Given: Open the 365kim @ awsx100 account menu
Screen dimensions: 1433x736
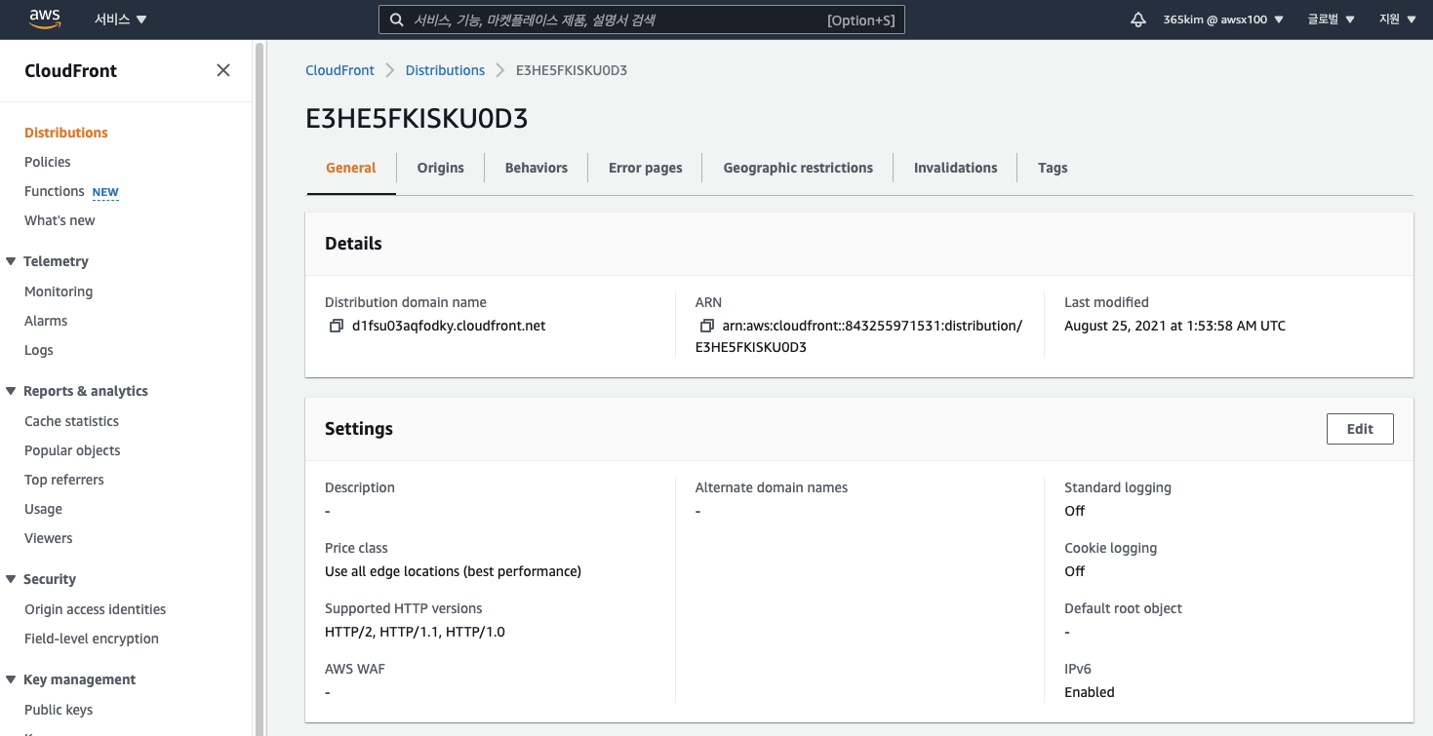Looking at the screenshot, I should (x=1223, y=19).
